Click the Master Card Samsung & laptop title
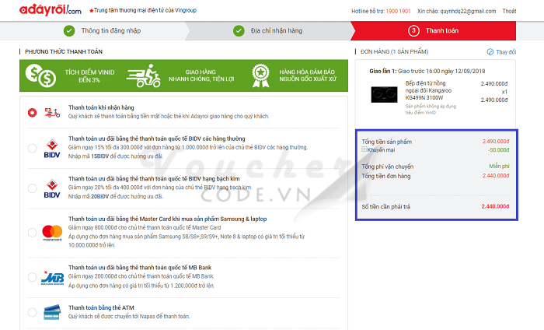 168,219
